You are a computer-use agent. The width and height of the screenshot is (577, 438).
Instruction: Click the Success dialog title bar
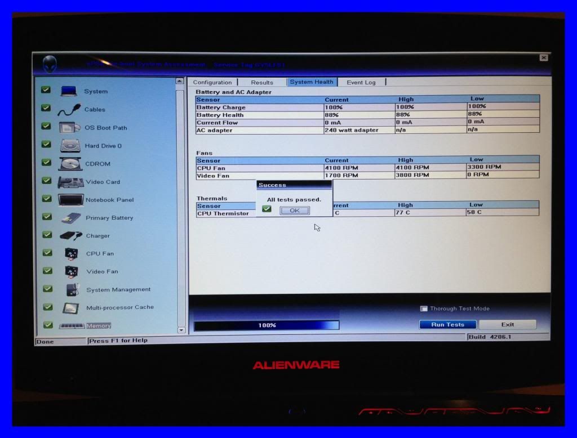click(x=294, y=185)
